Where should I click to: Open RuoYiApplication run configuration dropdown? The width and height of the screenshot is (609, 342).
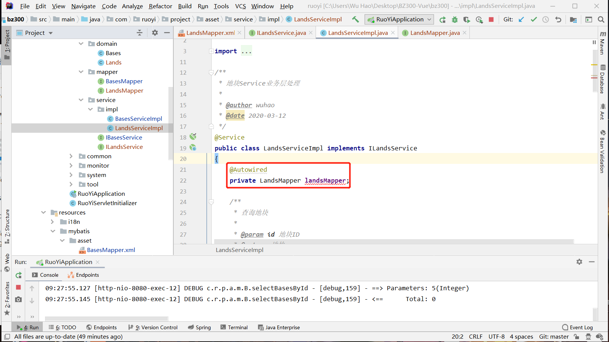[400, 19]
